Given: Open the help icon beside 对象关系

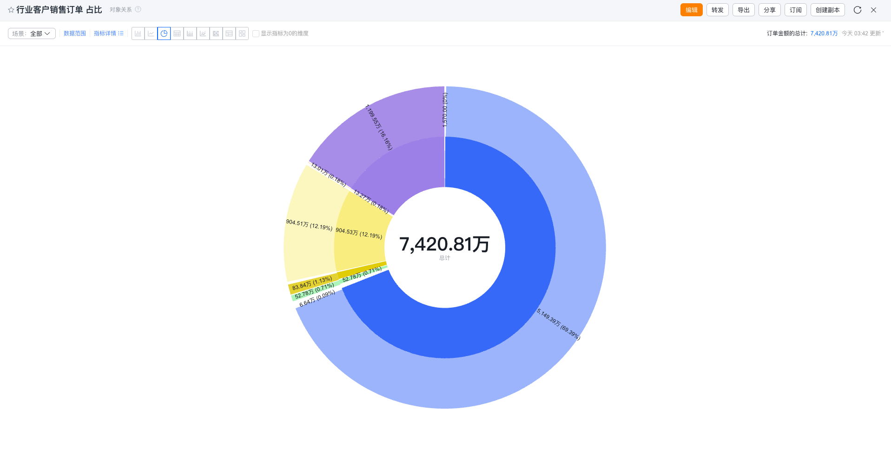Looking at the screenshot, I should (x=138, y=9).
